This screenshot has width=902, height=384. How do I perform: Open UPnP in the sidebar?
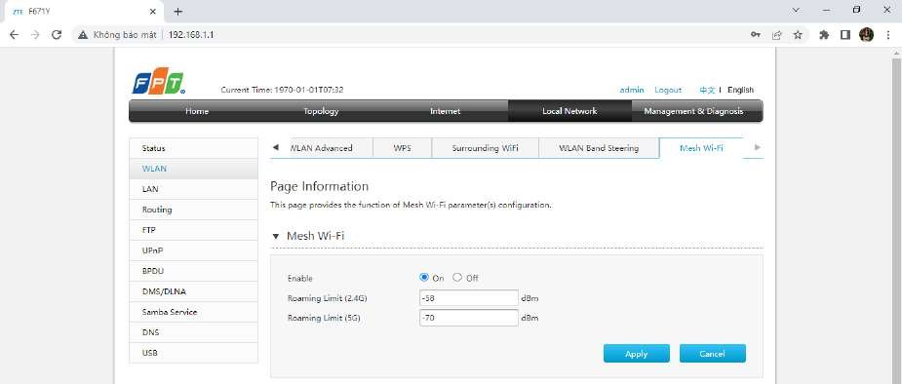point(193,250)
